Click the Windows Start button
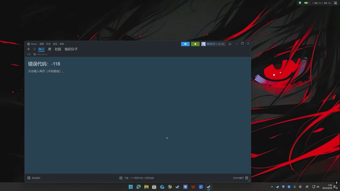Screen dimensions: 340x191 point(131,187)
